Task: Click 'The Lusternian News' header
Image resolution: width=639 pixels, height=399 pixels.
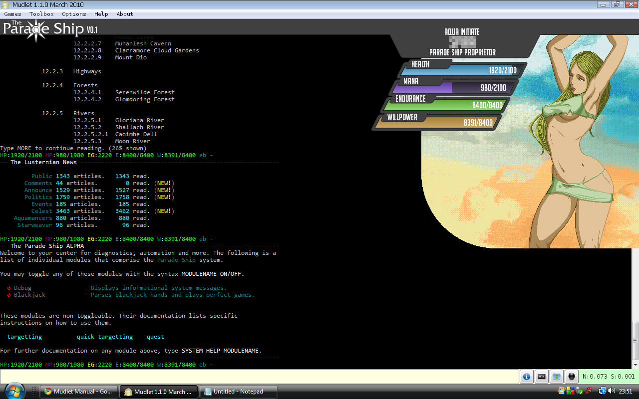Action: pyautogui.click(x=43, y=162)
